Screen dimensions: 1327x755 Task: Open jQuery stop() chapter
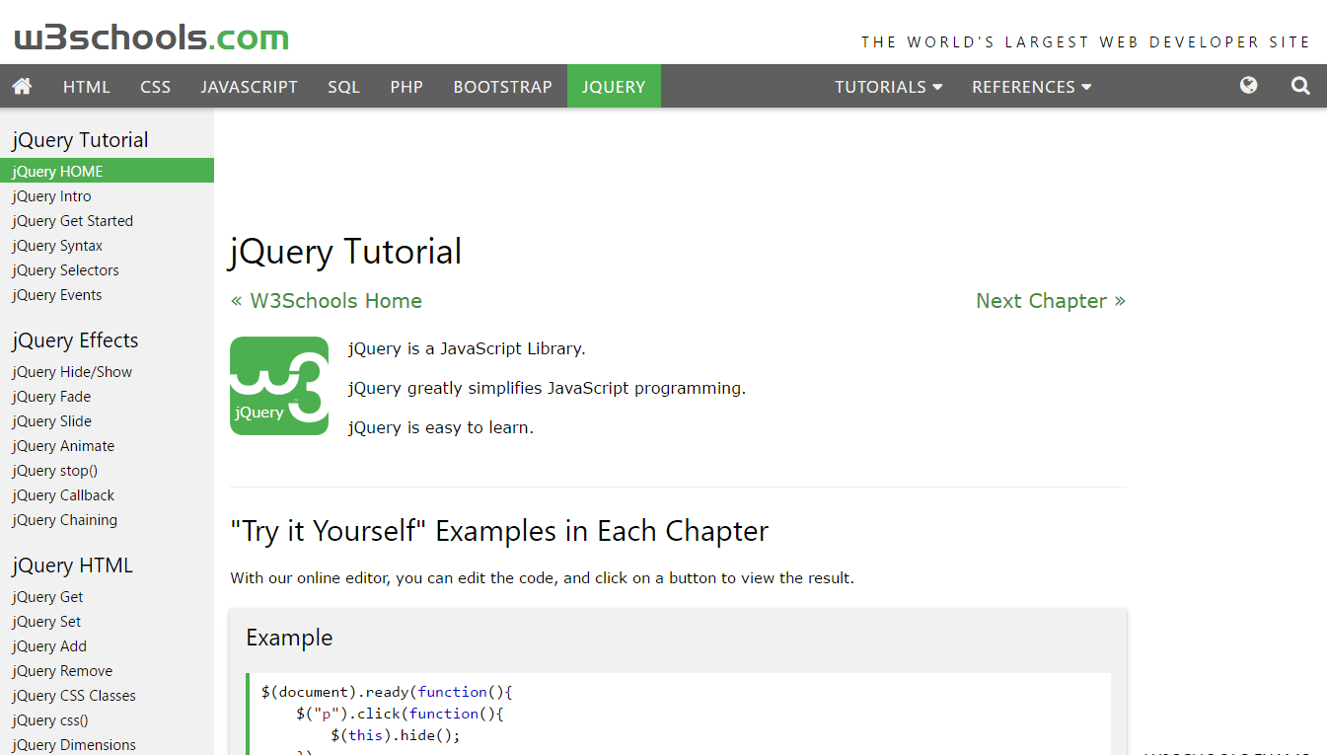click(x=107, y=470)
